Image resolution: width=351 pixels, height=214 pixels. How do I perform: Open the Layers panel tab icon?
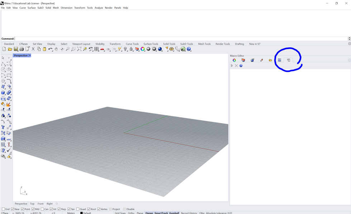(243, 60)
